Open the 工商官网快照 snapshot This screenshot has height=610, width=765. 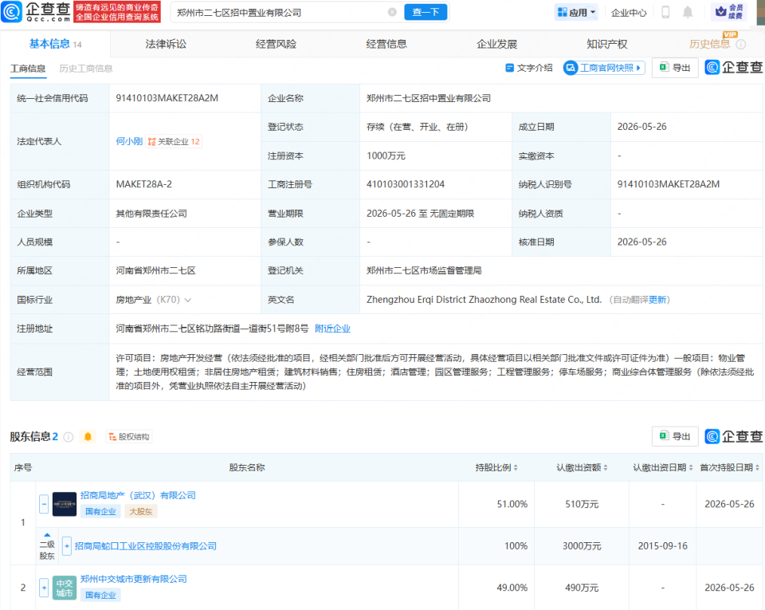click(x=604, y=68)
